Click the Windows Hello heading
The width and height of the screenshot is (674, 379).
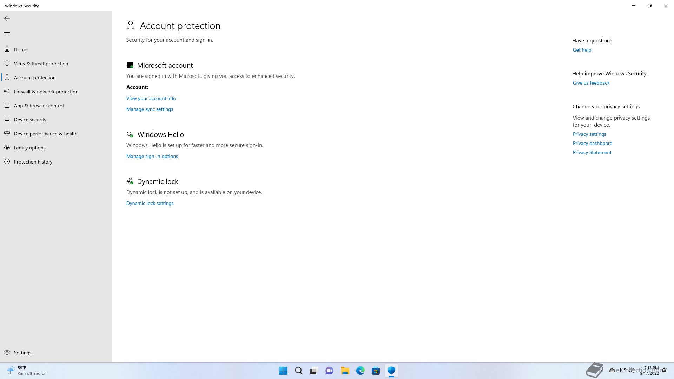160,134
